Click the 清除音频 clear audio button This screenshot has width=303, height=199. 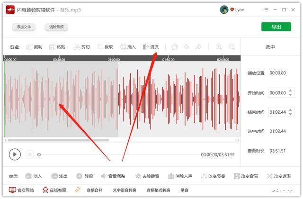pos(56,27)
